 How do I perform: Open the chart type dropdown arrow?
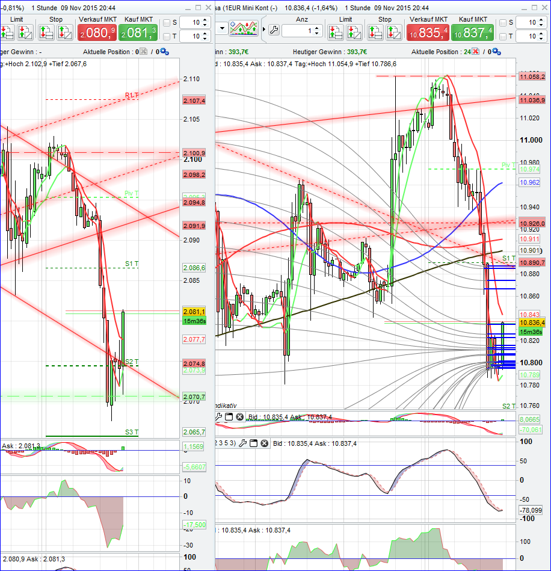223,28
